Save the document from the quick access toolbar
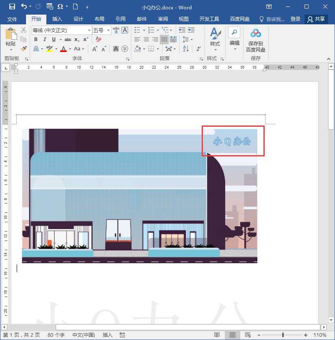 click(12, 7)
